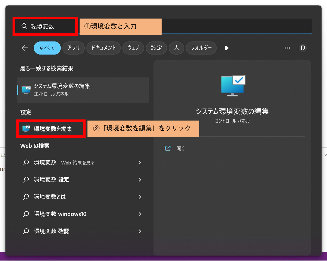Click the magnifier icon beside 環境変数 設定
Image resolution: width=327 pixels, height=261 pixels.
click(26, 180)
